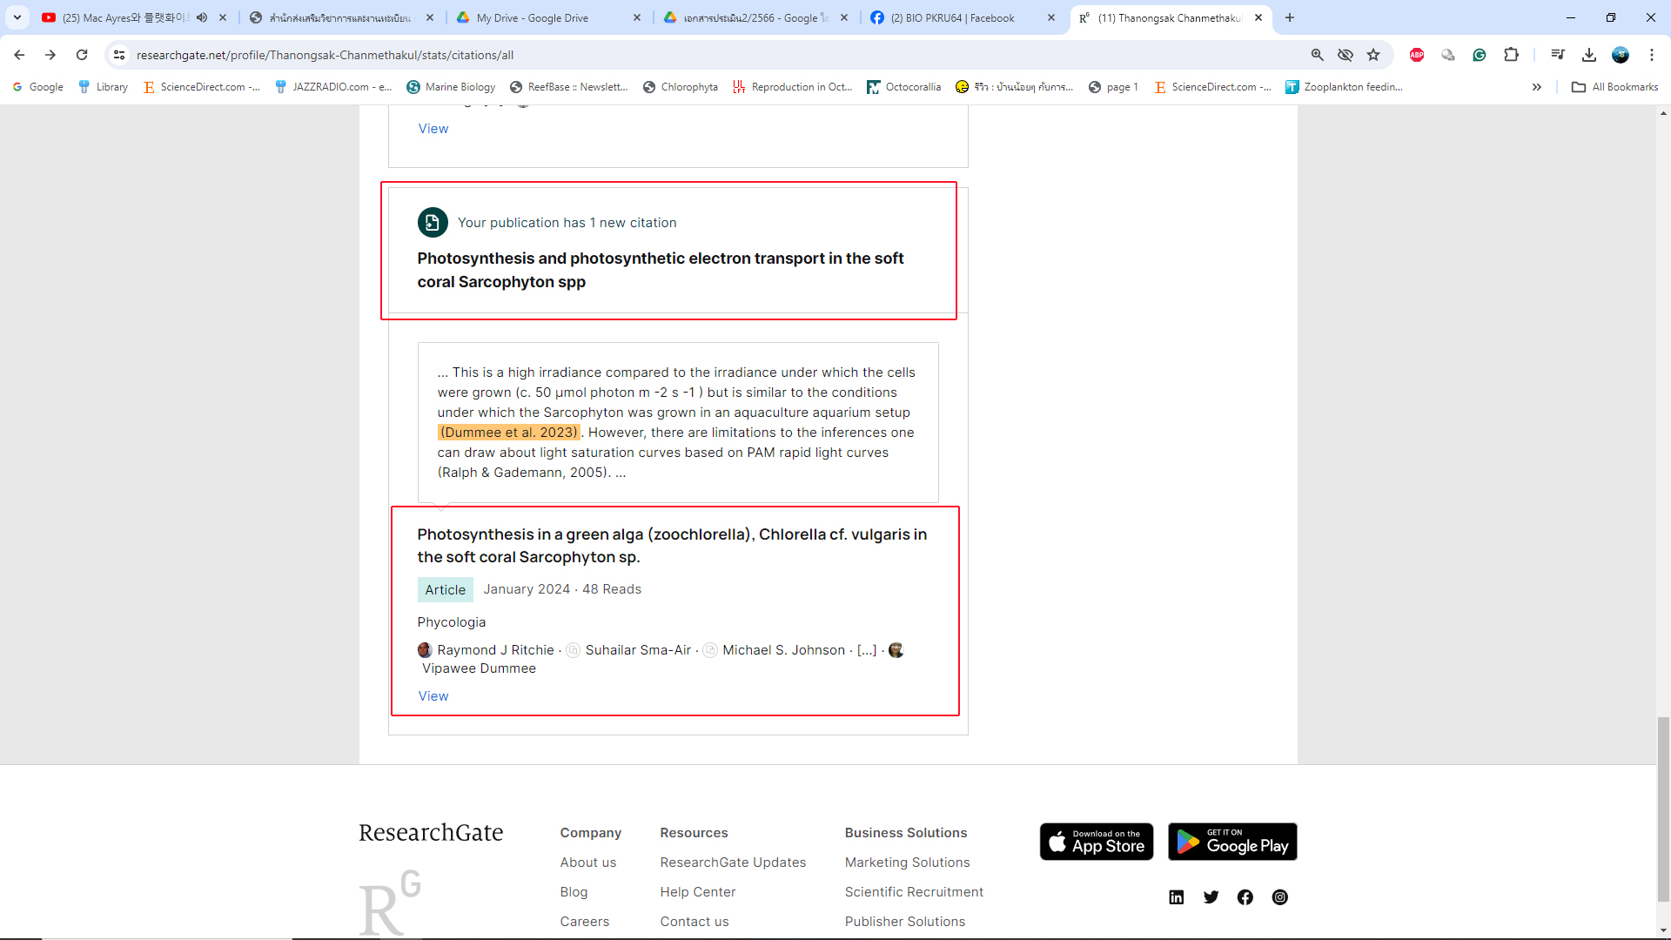1671x940 pixels.
Task: Expand the [...] more authors link
Action: point(867,650)
